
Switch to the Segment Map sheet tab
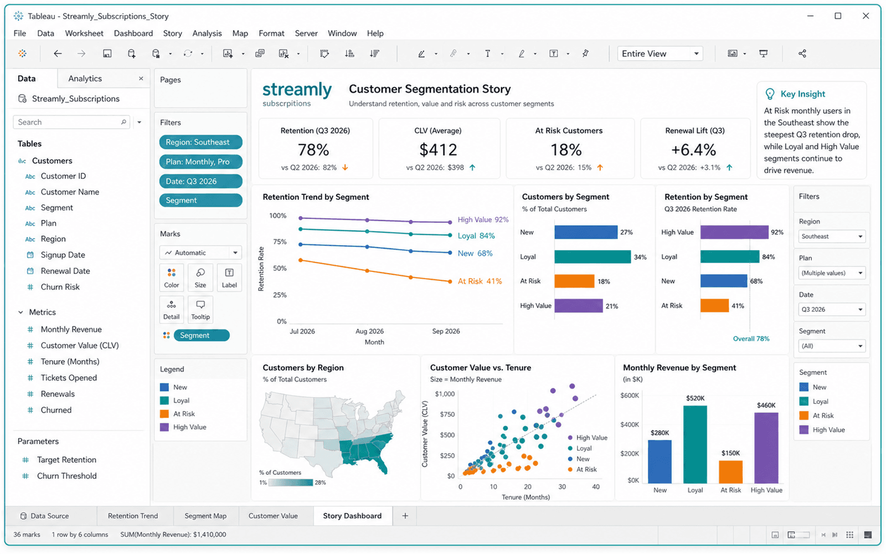[x=205, y=516]
